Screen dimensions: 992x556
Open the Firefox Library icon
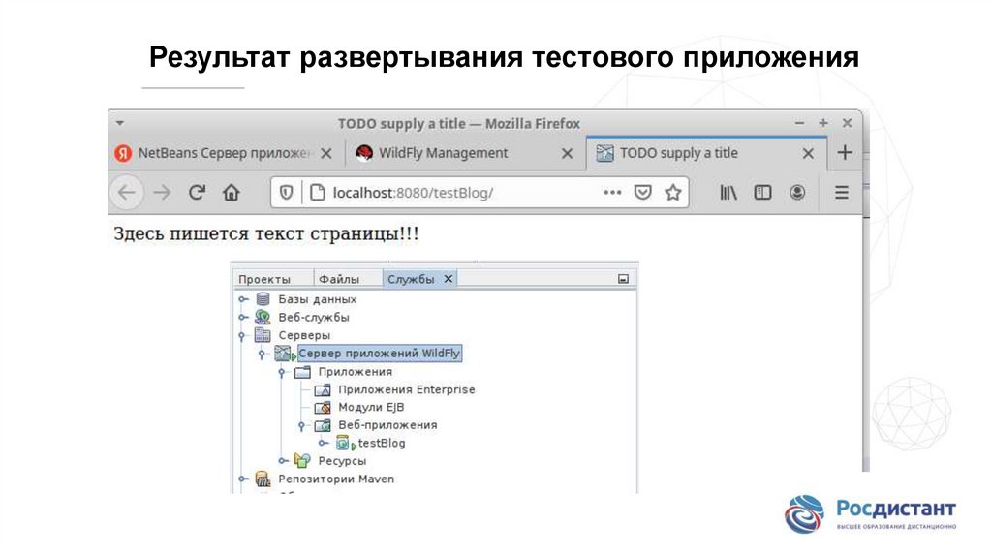[x=728, y=193]
